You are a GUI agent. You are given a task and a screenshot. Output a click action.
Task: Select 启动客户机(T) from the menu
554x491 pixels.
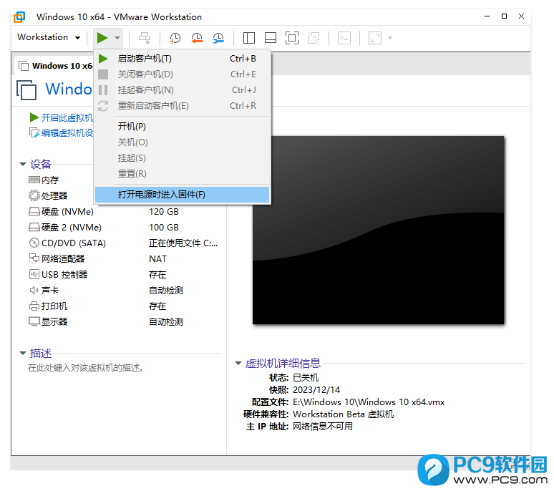coord(145,59)
